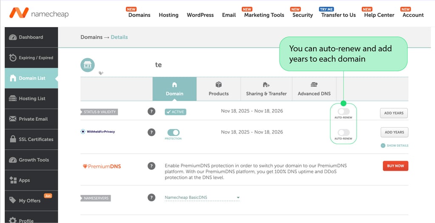Click the Growth Tools gauge icon
The height and width of the screenshot is (223, 435).
tap(13, 160)
